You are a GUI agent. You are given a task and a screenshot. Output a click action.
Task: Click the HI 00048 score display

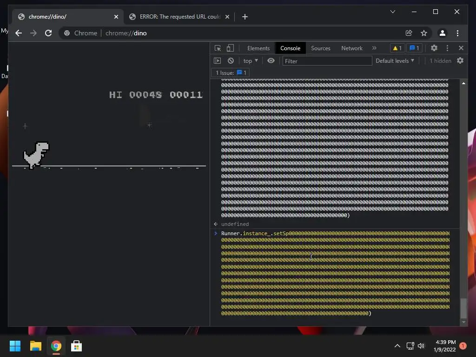[135, 95]
